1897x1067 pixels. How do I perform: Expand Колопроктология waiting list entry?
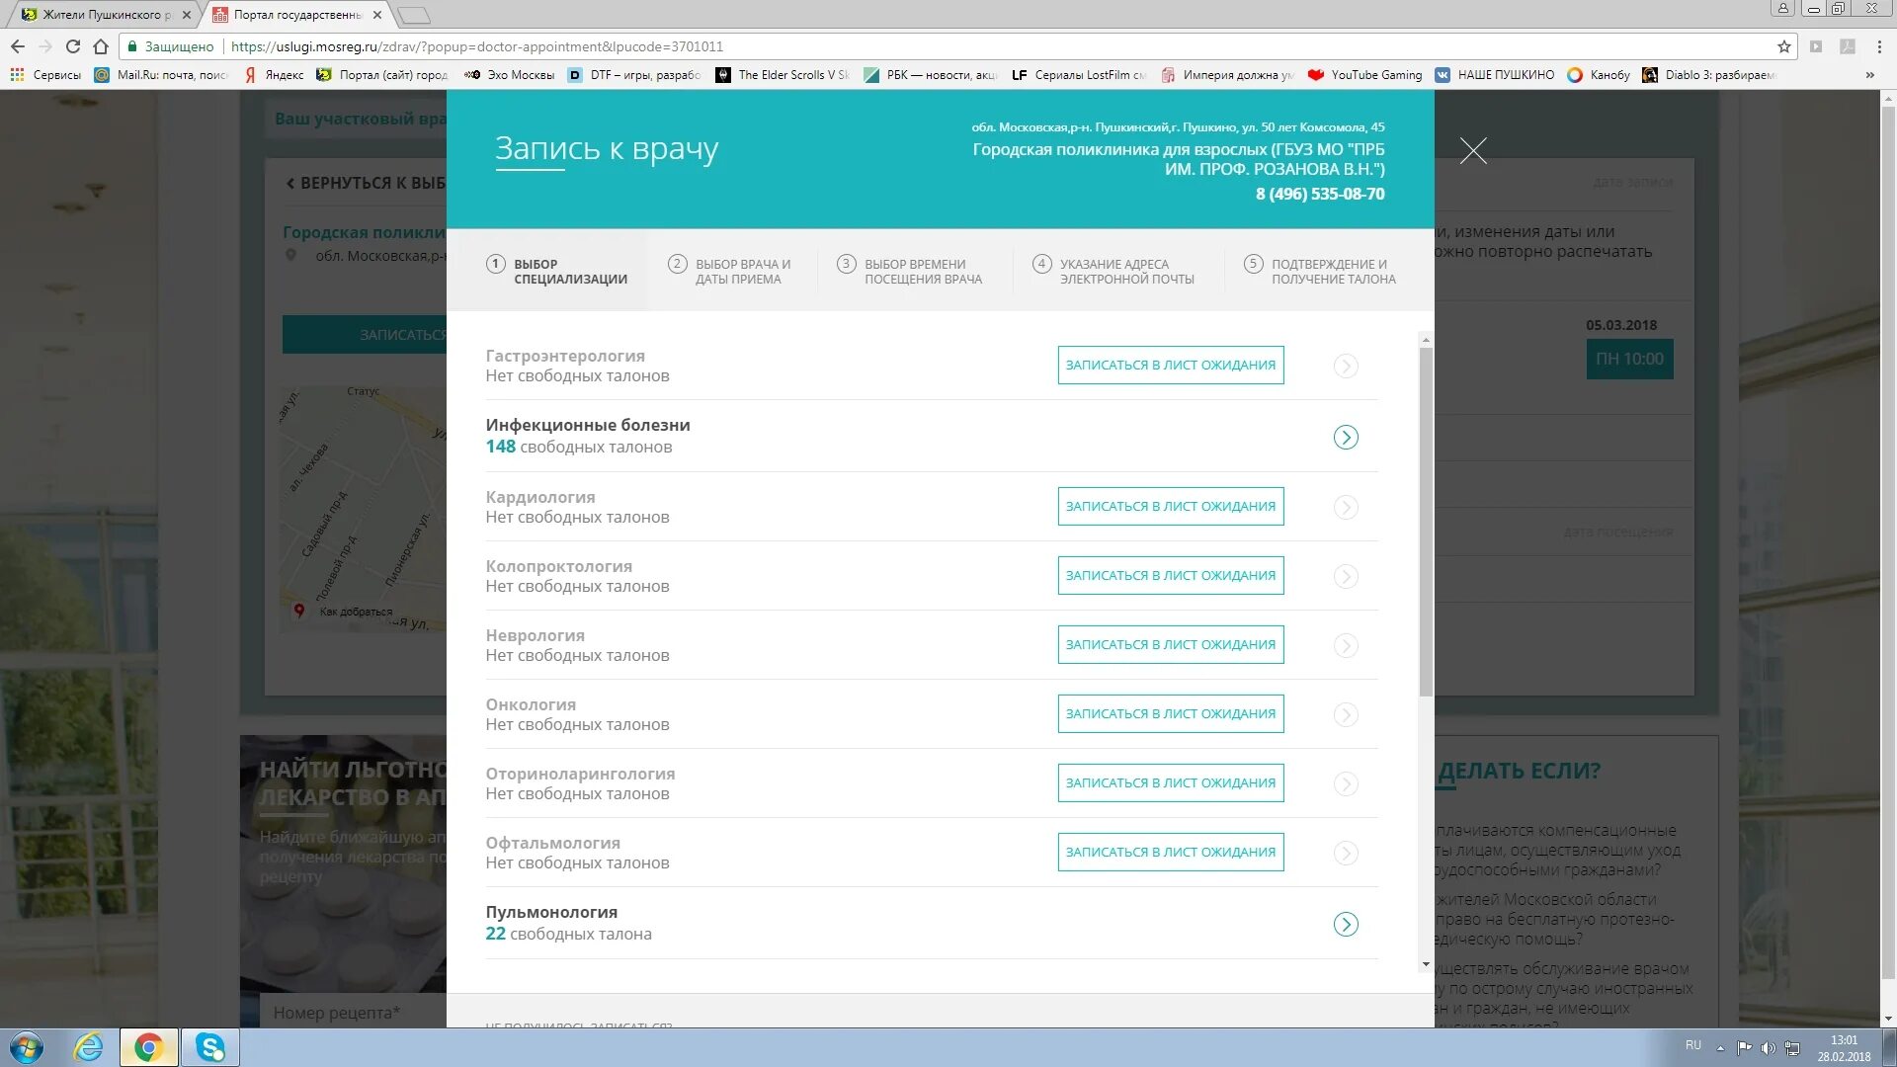point(1345,575)
